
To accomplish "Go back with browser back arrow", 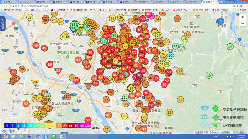I will tap(2, 6).
